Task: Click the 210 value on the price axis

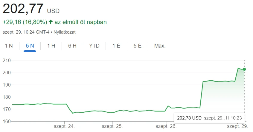Action: 7,60
